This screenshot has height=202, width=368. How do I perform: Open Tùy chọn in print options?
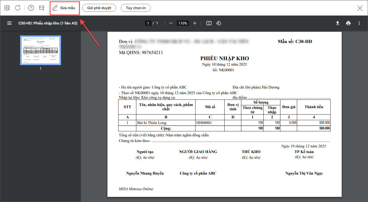coord(136,8)
